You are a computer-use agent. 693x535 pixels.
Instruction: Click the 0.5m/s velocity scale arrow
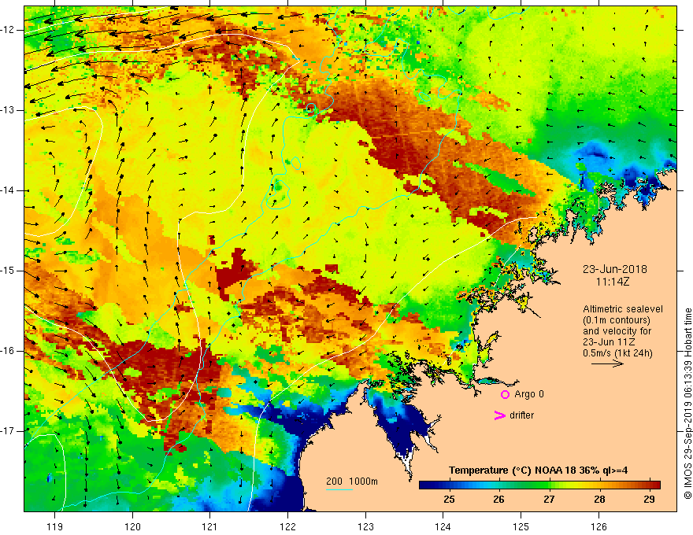coord(607,363)
